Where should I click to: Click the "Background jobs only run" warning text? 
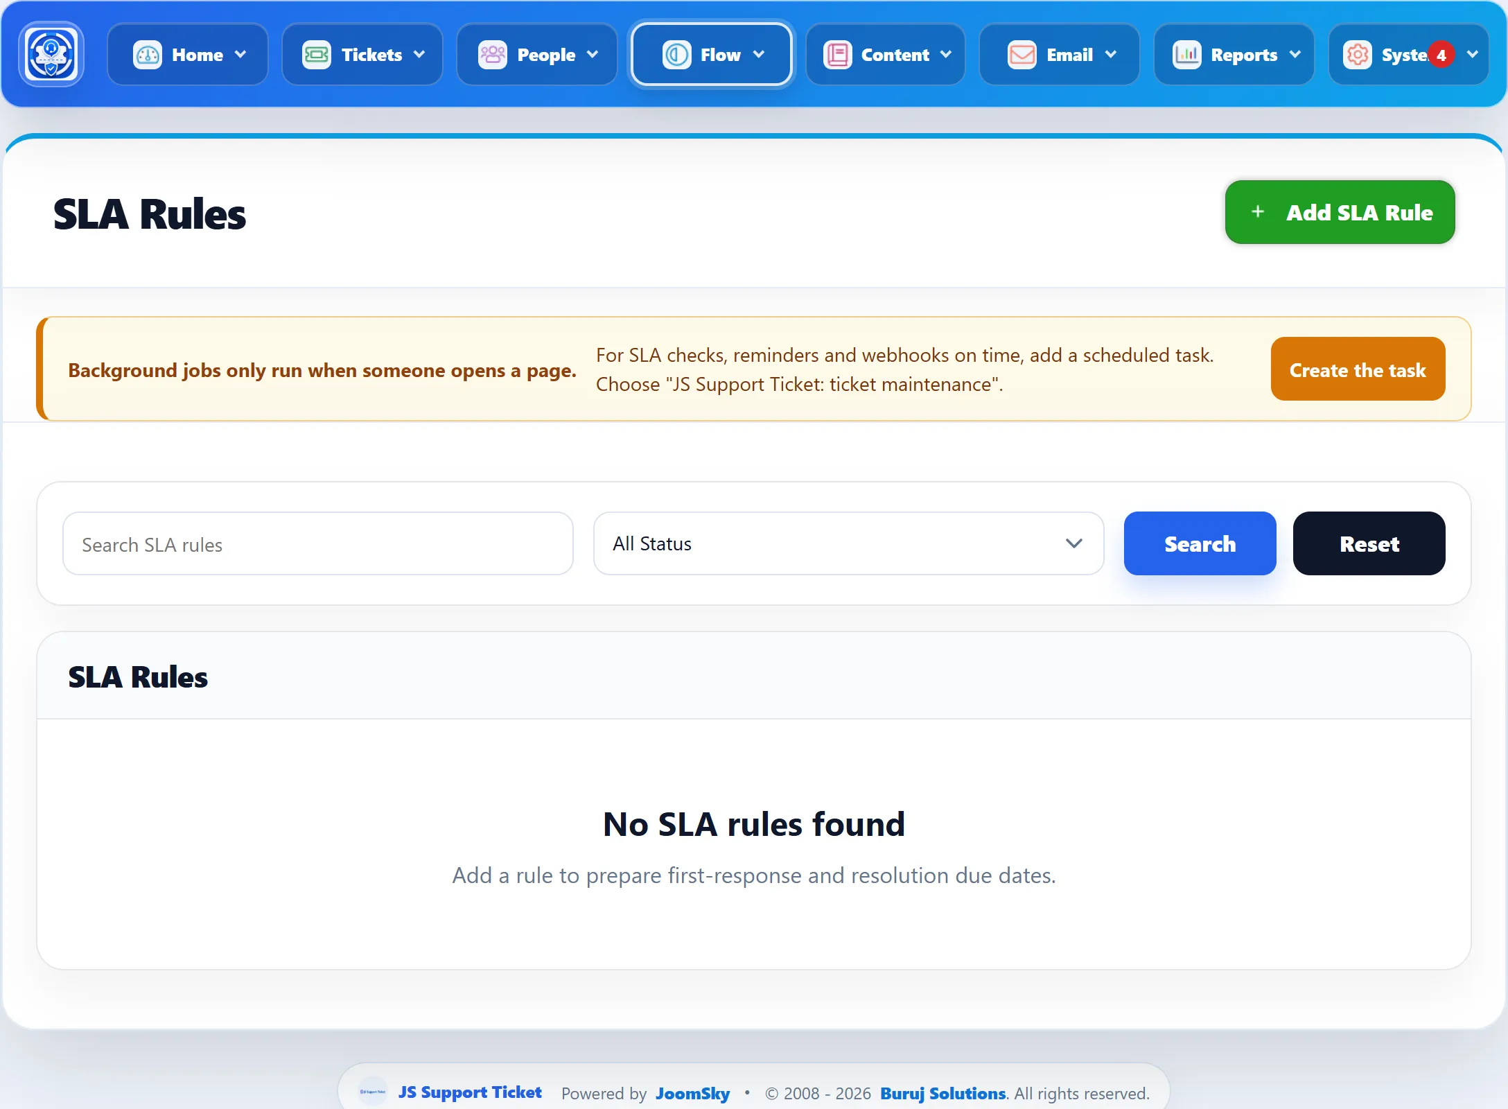point(322,370)
